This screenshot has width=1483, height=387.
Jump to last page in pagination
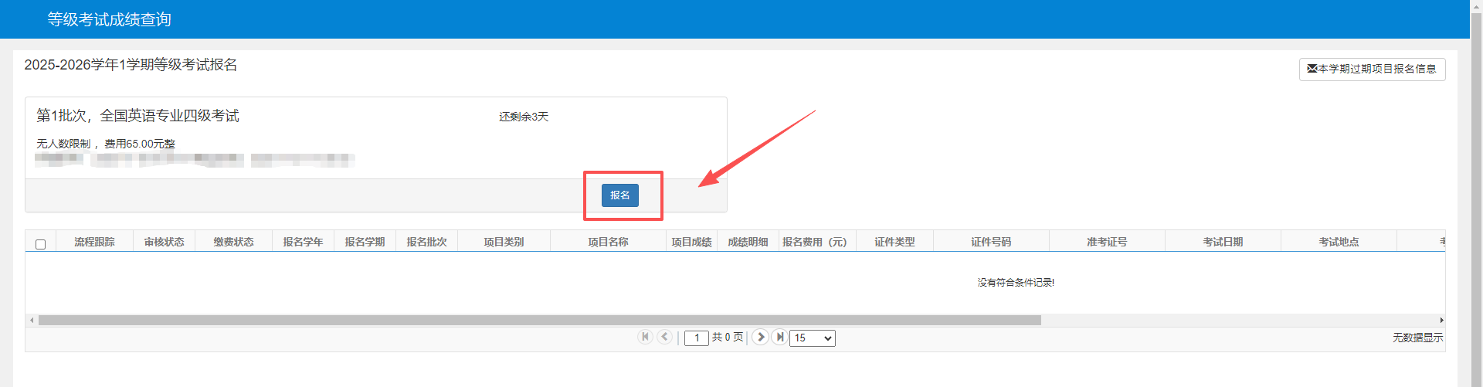tap(779, 337)
